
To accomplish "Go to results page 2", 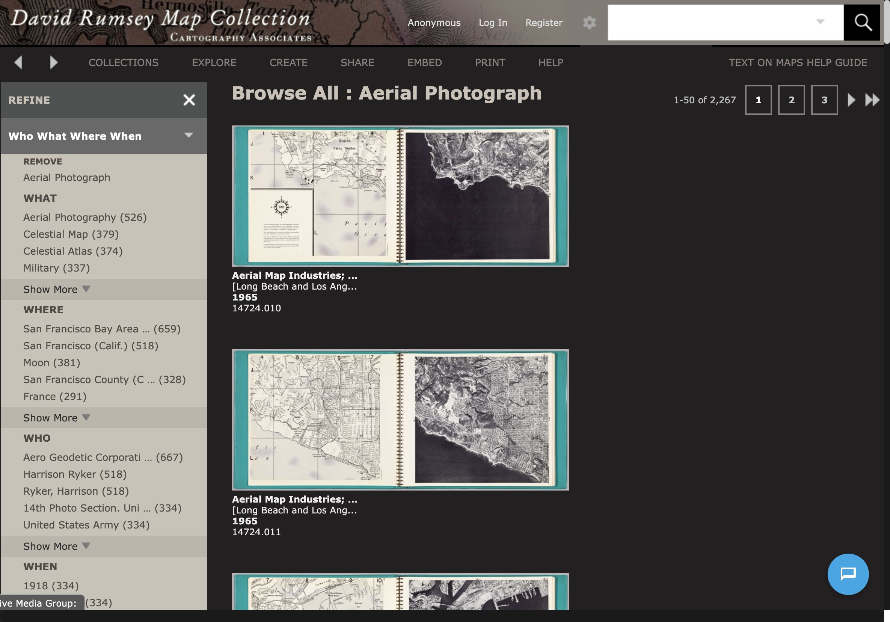I will click(x=791, y=100).
